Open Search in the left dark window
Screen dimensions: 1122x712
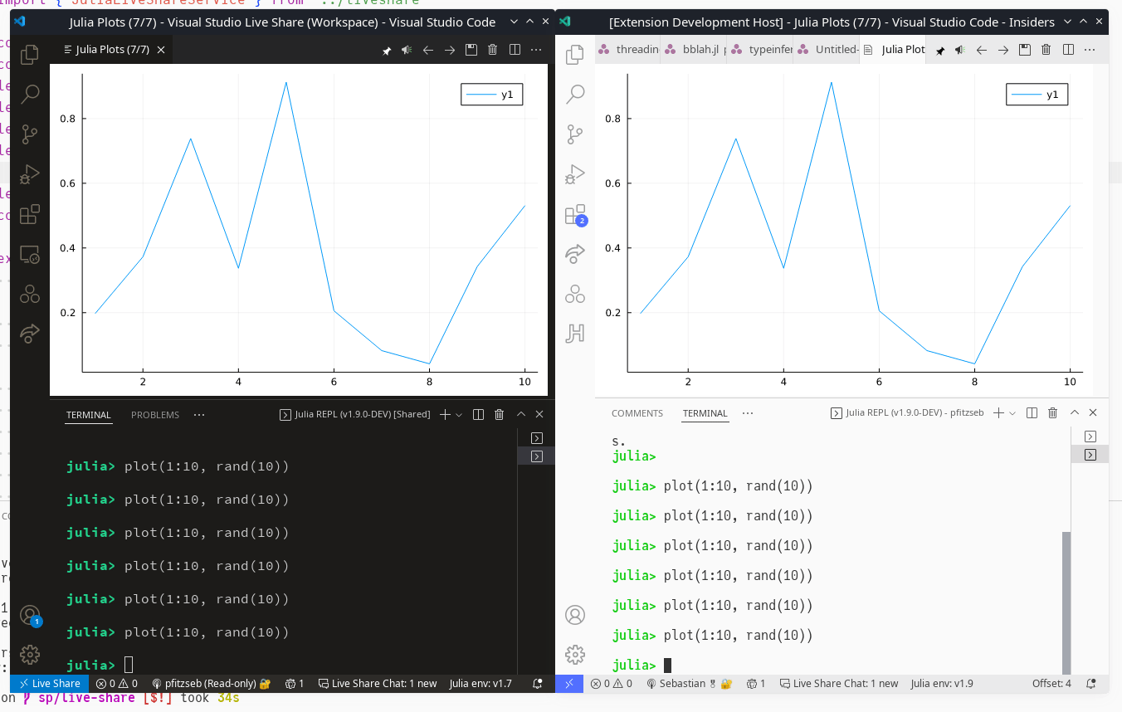30,94
